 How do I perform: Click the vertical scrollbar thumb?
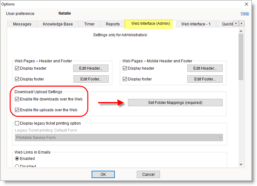(x=241, y=57)
